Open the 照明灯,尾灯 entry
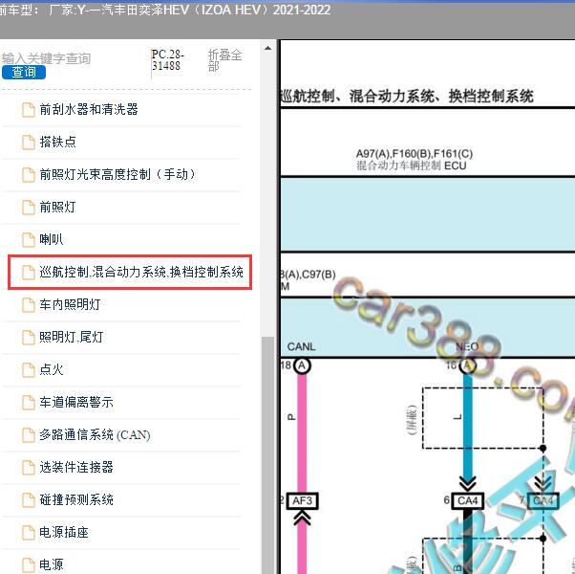The image size is (575, 574). point(71,337)
